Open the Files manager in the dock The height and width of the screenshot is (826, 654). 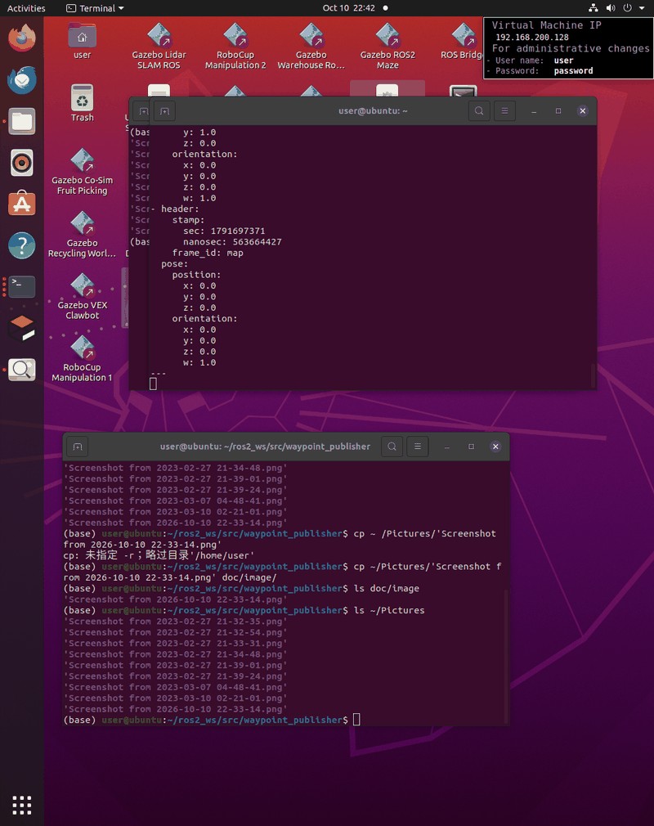pyautogui.click(x=21, y=121)
